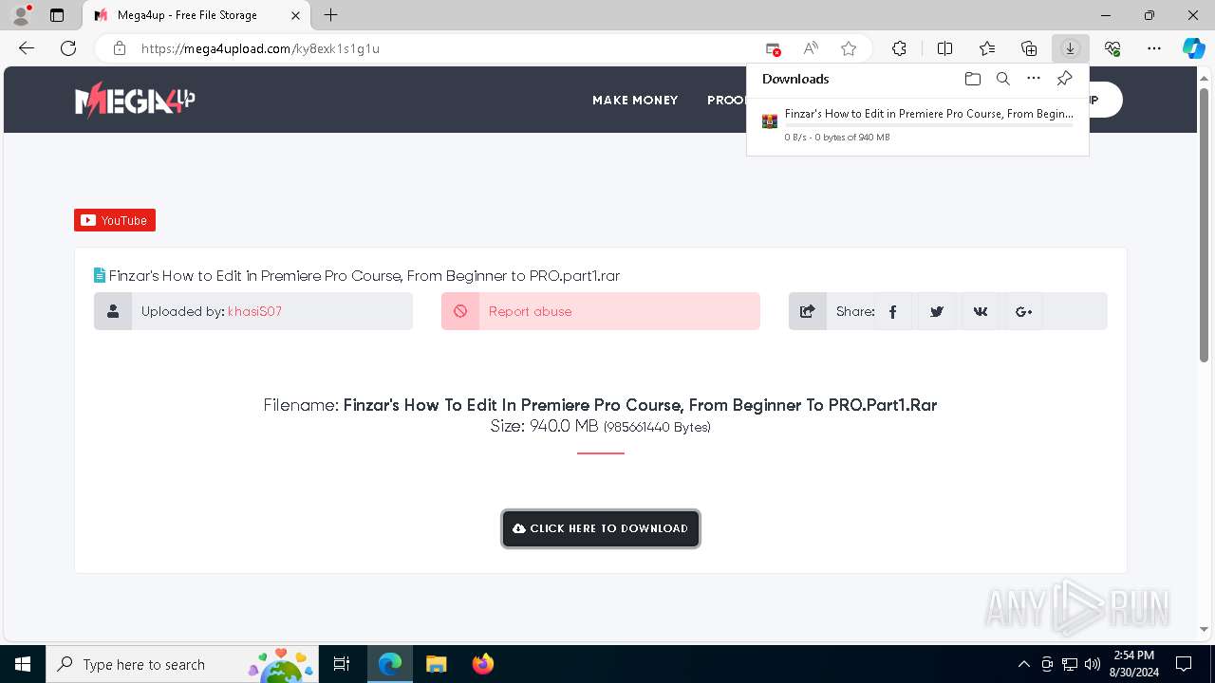Click the CLICK HERE TO DOWNLOAD button

pyautogui.click(x=601, y=528)
